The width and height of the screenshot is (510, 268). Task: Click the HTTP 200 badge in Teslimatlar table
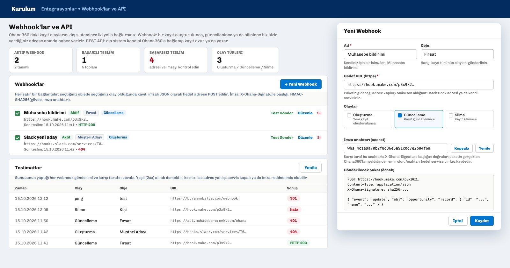tap(298, 243)
